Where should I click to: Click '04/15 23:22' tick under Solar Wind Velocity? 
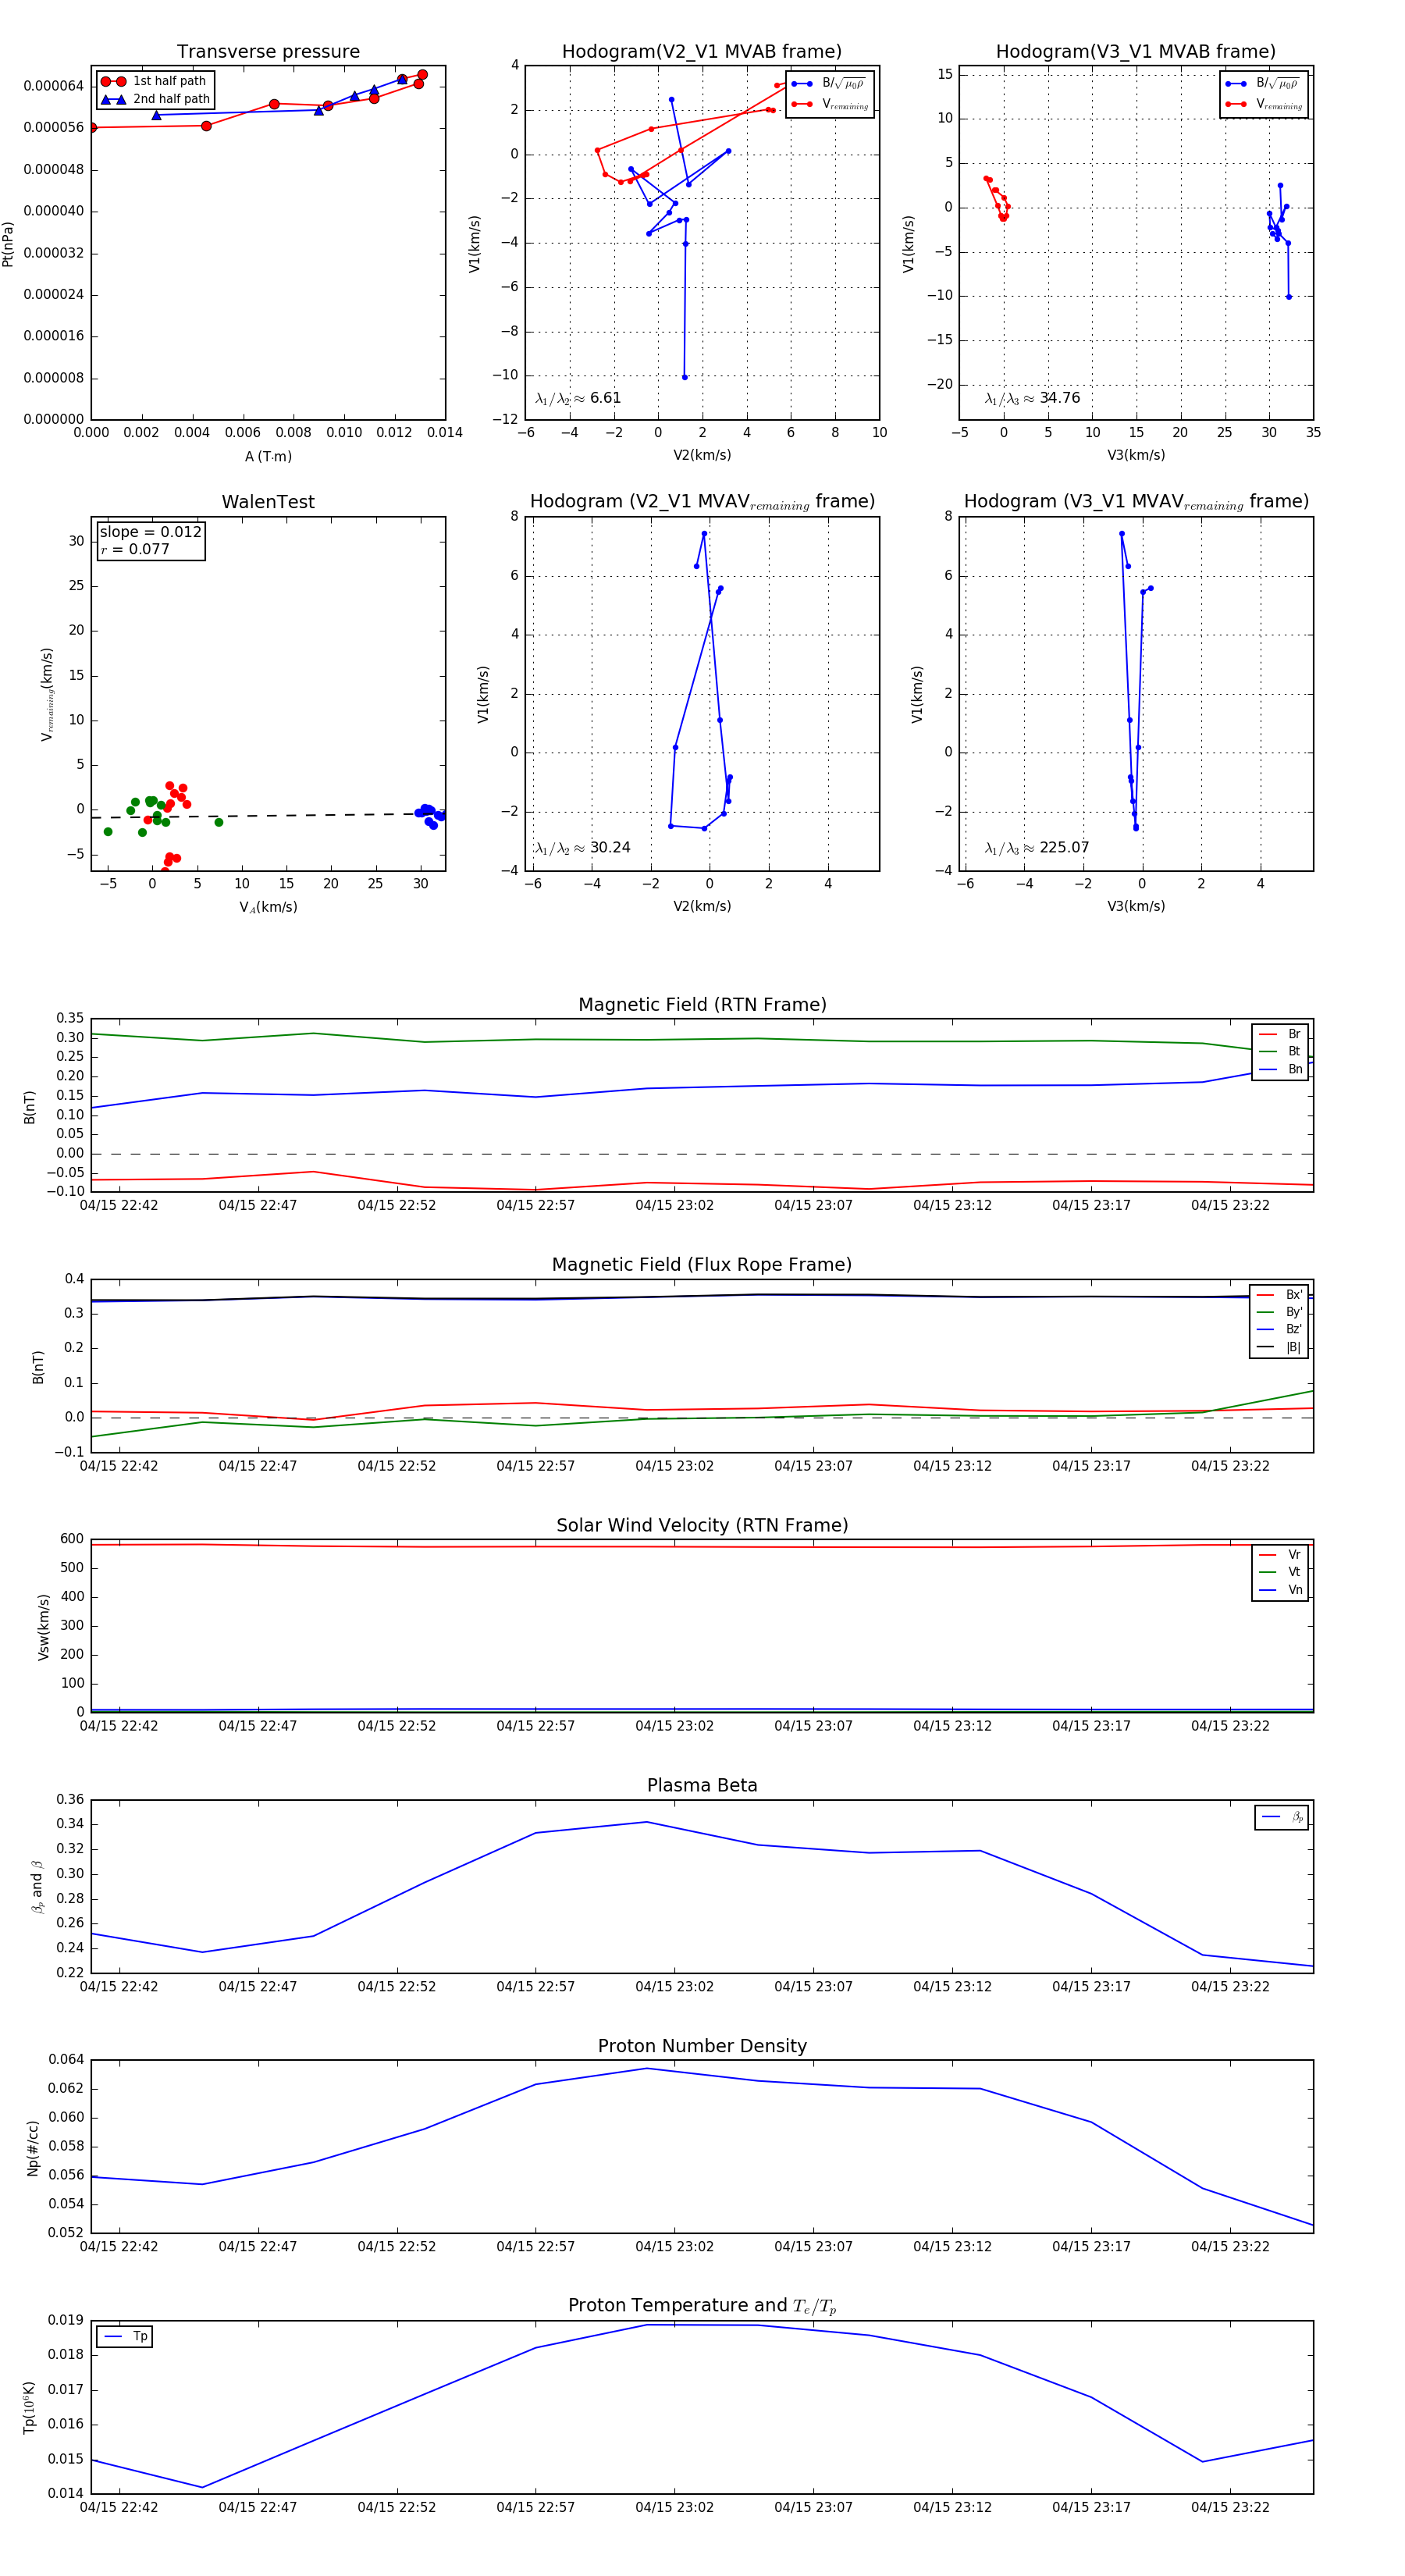click(x=1230, y=1726)
